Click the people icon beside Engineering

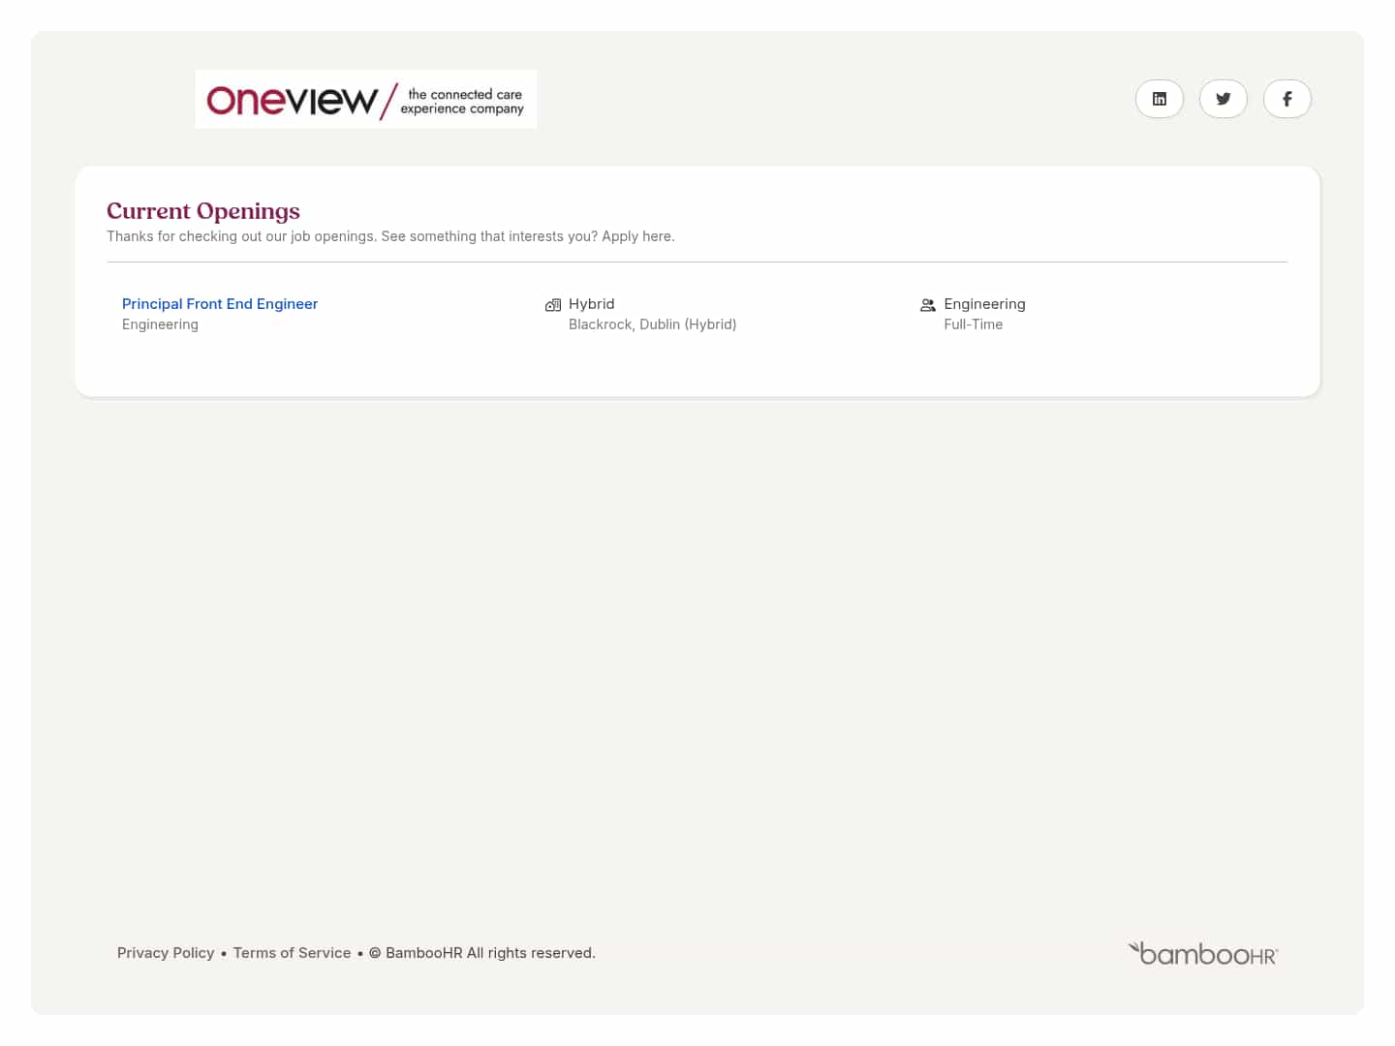tap(928, 304)
